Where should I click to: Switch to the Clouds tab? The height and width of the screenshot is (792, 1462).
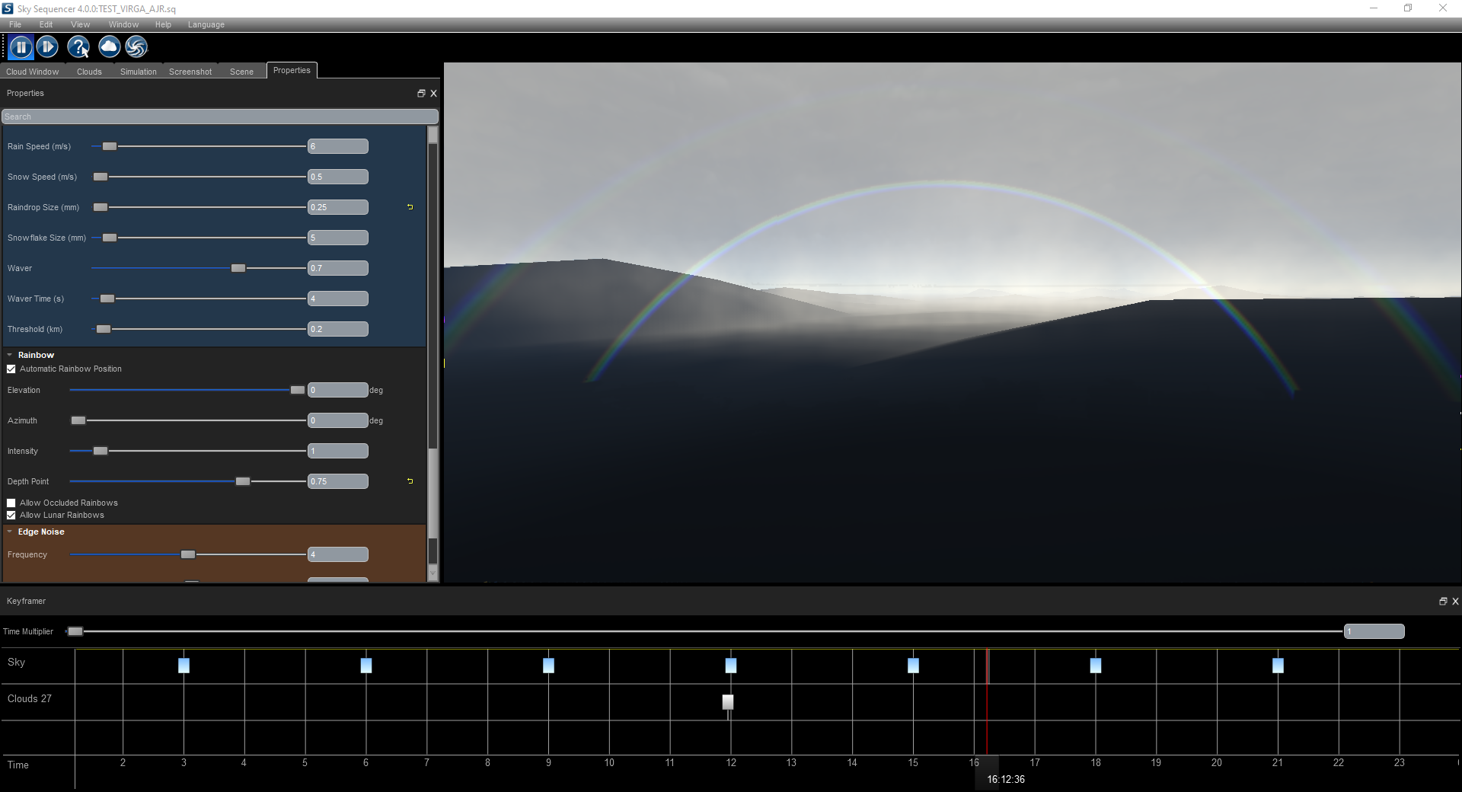point(89,72)
